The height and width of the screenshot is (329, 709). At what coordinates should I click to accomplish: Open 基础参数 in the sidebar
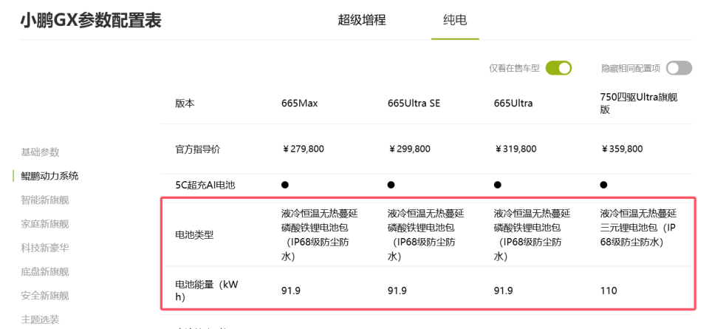point(40,152)
